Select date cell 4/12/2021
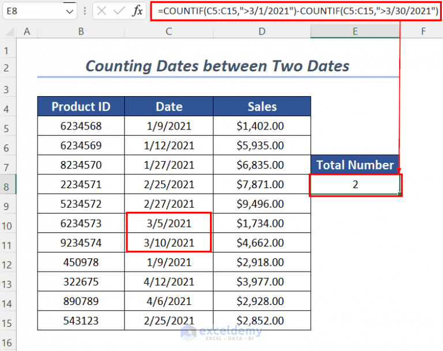Screen dimensions: 443x351 [168, 281]
